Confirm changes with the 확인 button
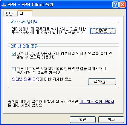The height and width of the screenshot is (125, 127). click(83, 120)
